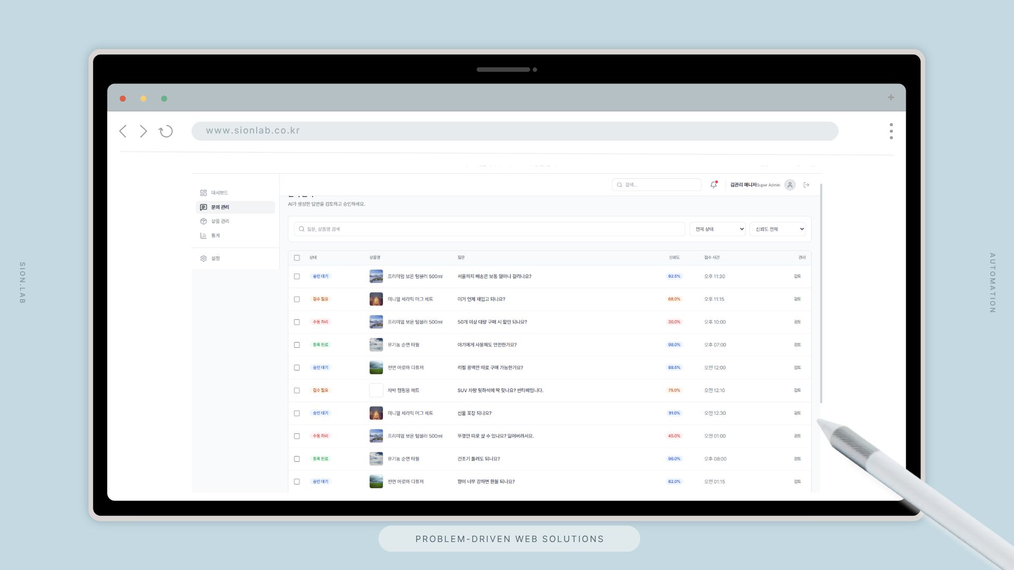Check the box for 서울까지 배송 question row
The image size is (1014, 570).
click(297, 277)
